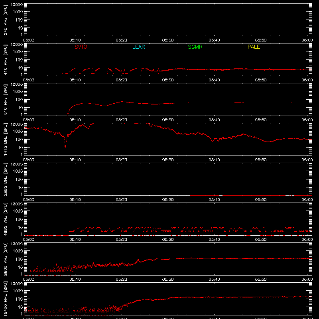Click the sharp dip in the 1415 MHz curve

coord(65,142)
